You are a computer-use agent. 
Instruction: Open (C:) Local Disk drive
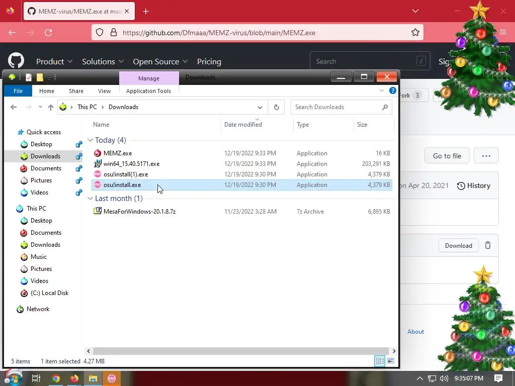49,293
